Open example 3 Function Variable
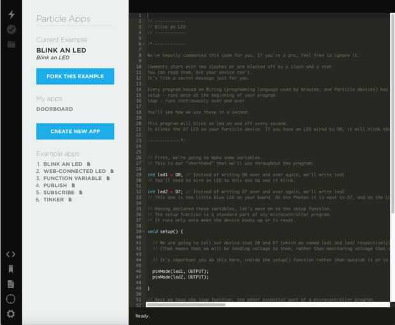The height and width of the screenshot is (325, 395). click(73, 178)
